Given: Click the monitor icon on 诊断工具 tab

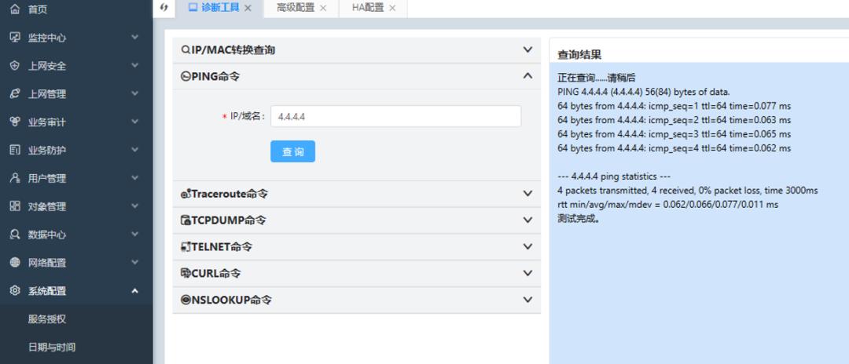Looking at the screenshot, I should coord(193,8).
